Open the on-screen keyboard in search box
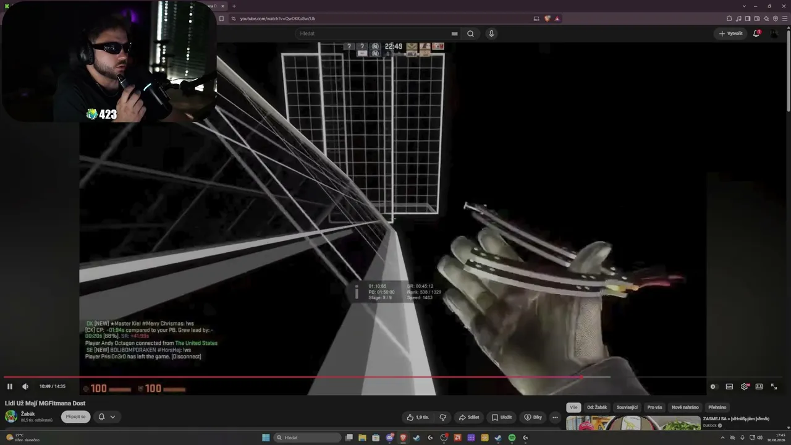The image size is (791, 445). pyautogui.click(x=455, y=33)
